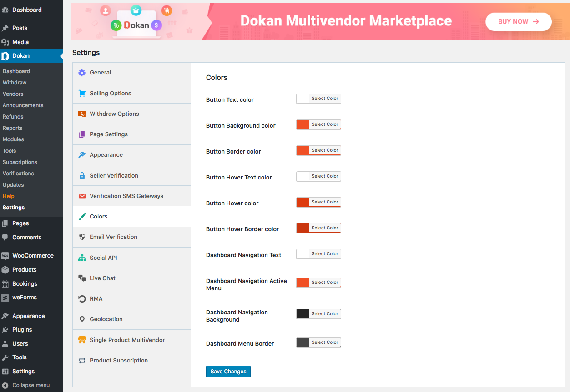Click the Dokan logo icon in sidebar
Screen dimensions: 570x392
[5, 56]
